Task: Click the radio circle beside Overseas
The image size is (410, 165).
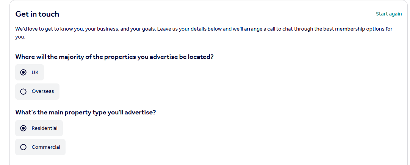Action: click(23, 91)
